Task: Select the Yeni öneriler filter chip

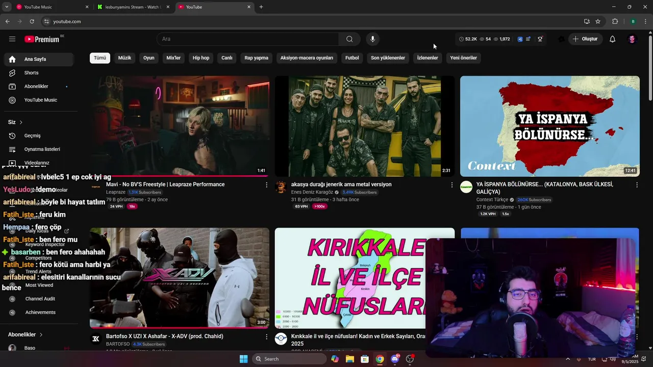Action: (464, 58)
